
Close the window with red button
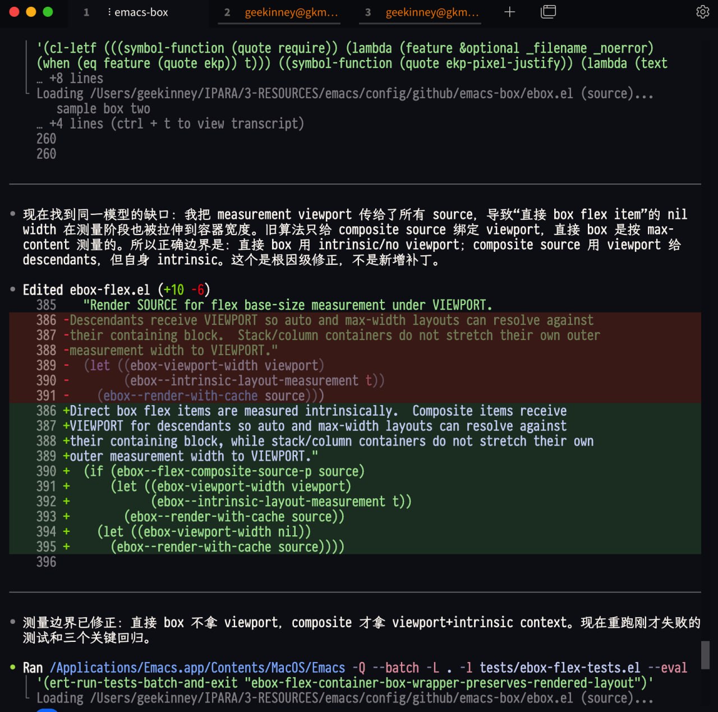(x=15, y=12)
